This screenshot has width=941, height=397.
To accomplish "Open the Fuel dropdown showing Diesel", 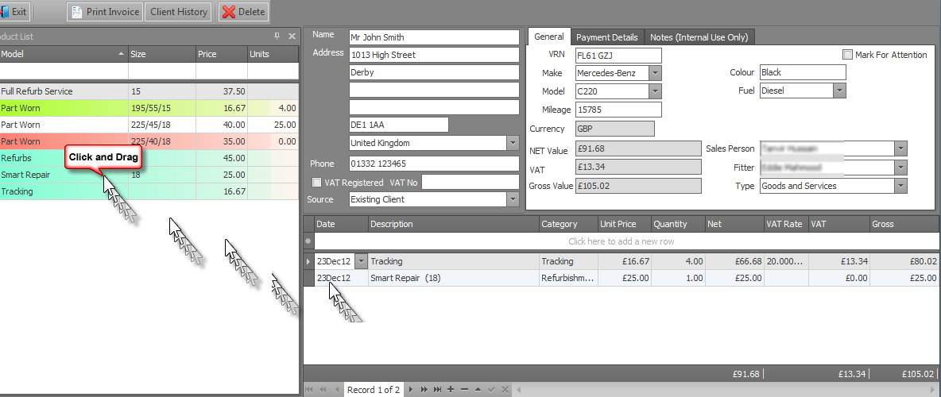I will pyautogui.click(x=839, y=91).
